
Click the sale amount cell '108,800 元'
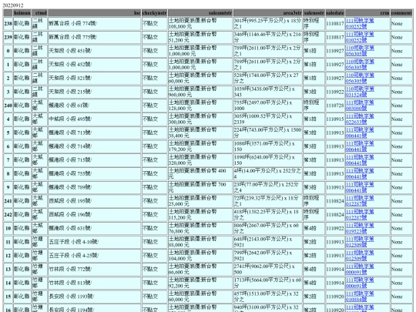200,23
